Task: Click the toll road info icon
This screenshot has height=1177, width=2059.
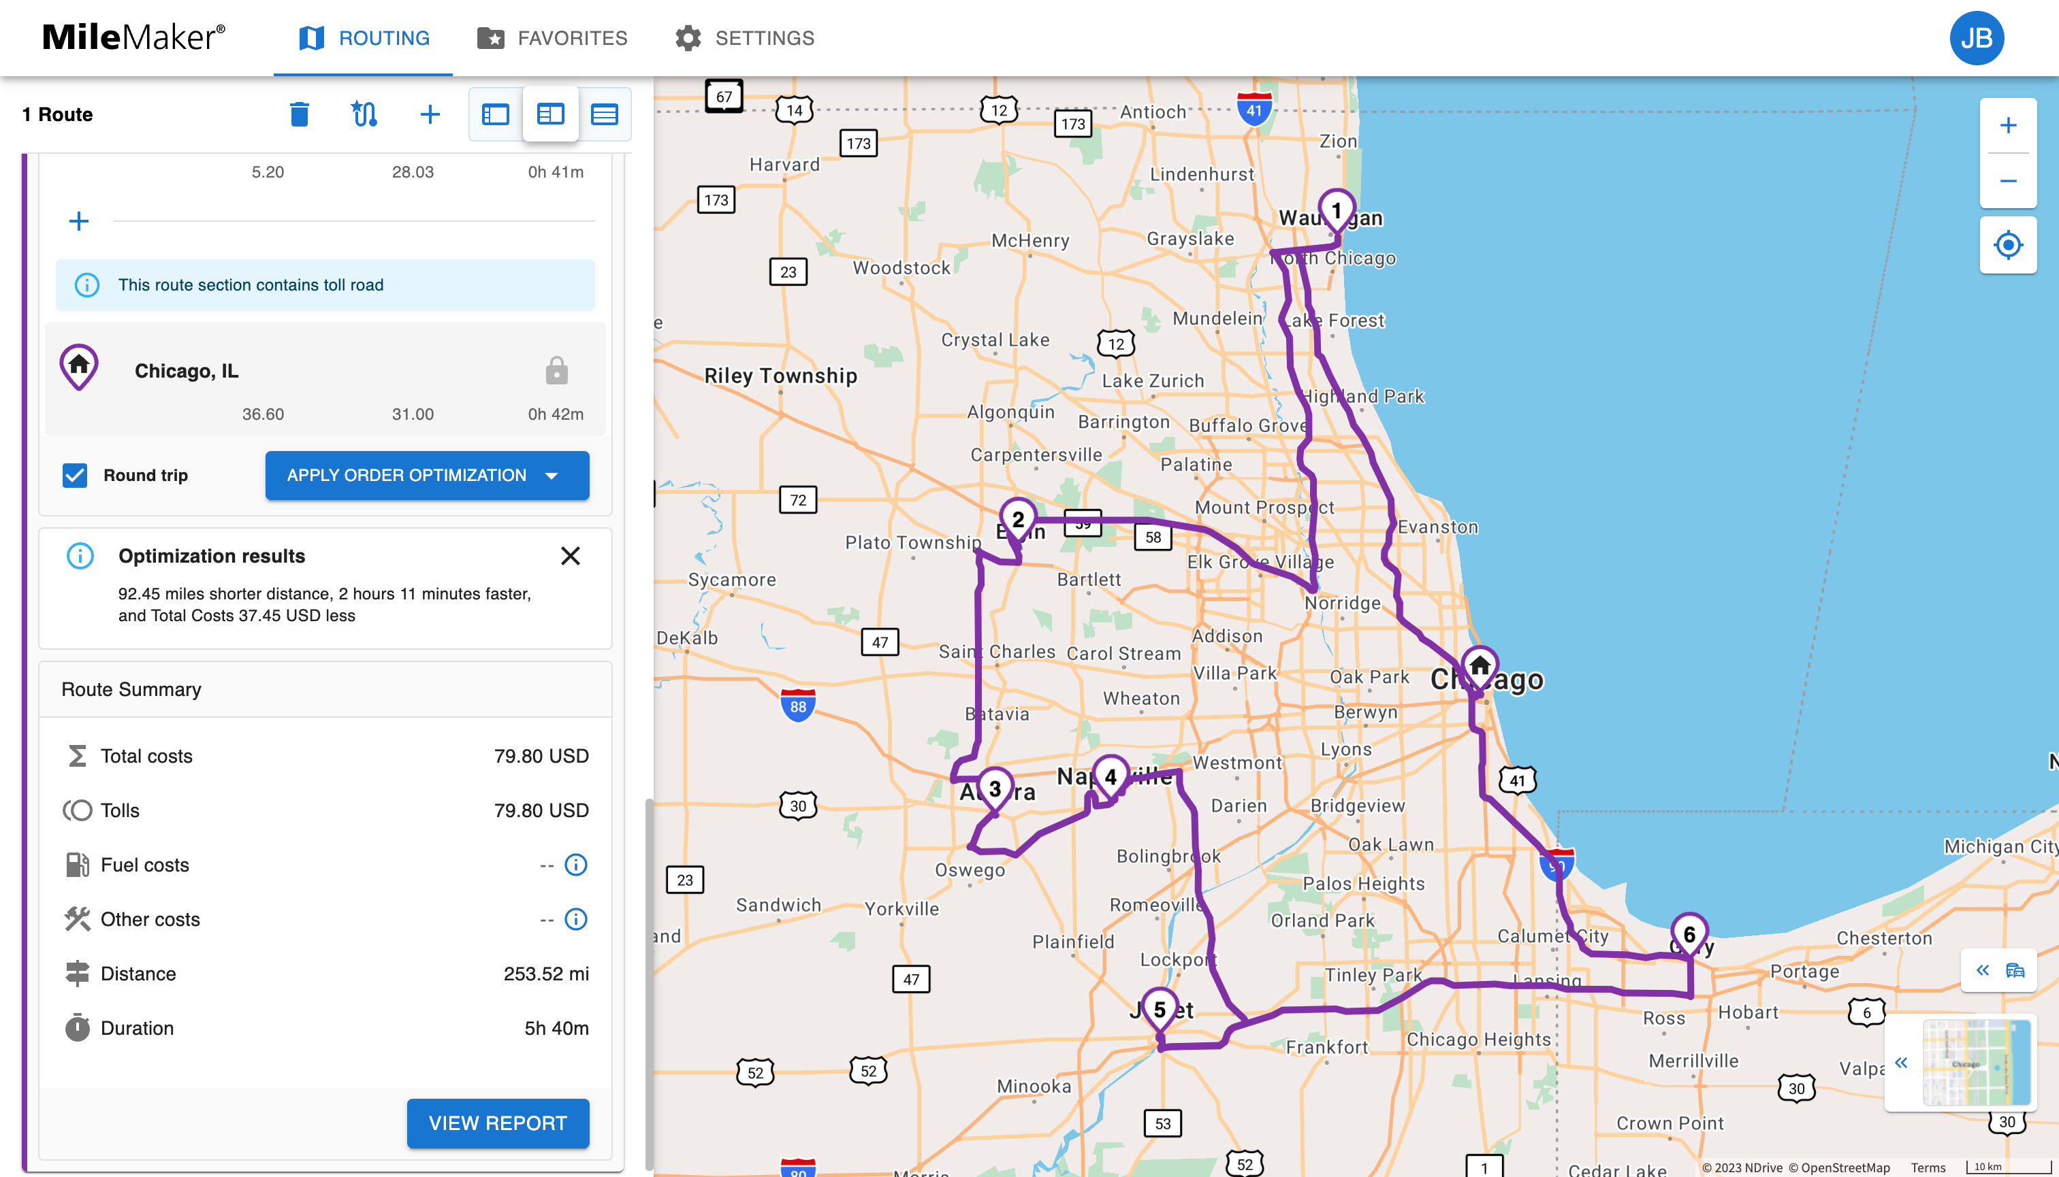Action: [86, 284]
